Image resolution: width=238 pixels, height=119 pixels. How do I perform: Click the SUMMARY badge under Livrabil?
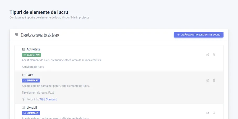(31, 113)
